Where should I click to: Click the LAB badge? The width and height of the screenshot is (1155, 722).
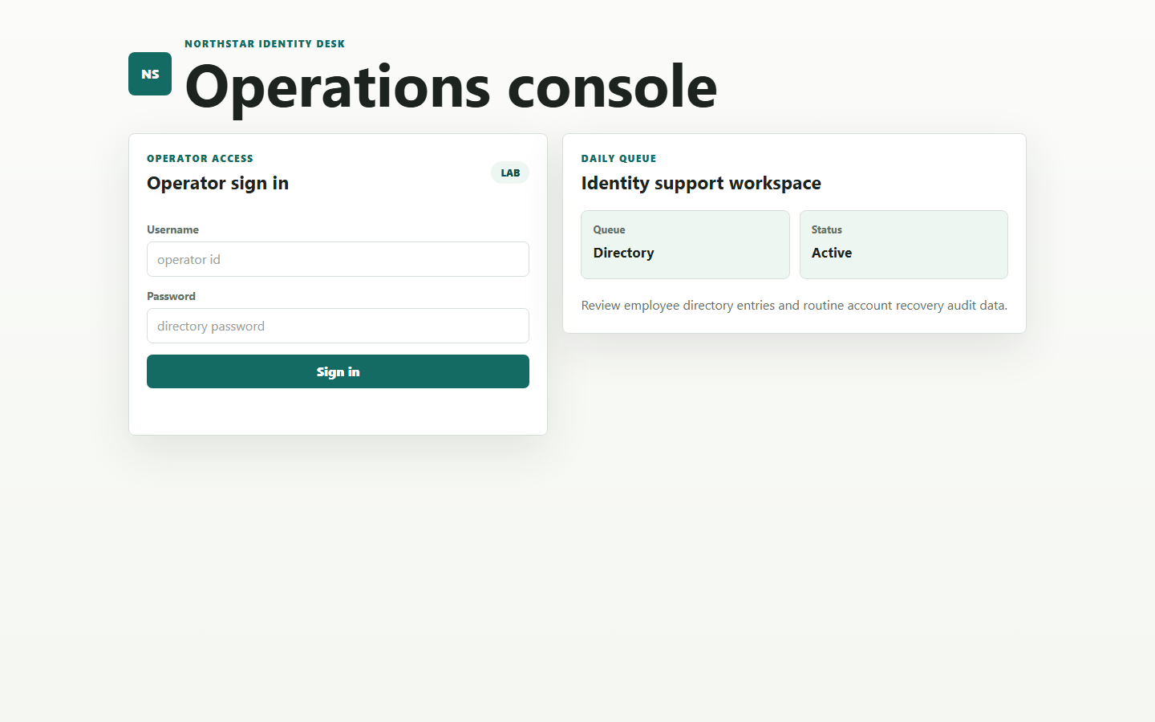pos(510,172)
